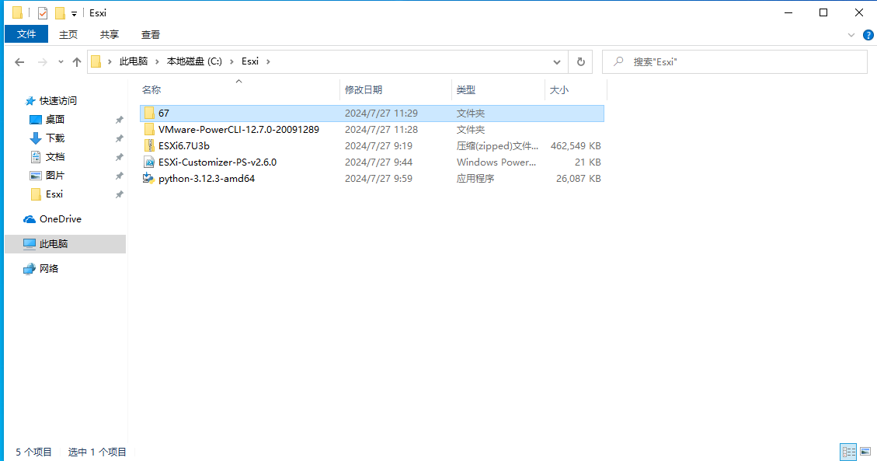The width and height of the screenshot is (877, 461).
Task: Click the 462,549 KB size cell
Action: 576,146
